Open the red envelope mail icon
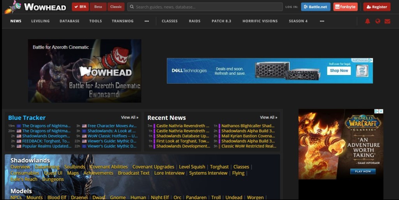This screenshot has height=200, width=399. 387,21
